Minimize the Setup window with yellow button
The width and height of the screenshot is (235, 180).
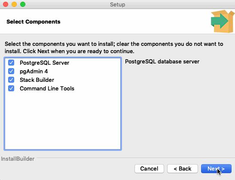point(14,4)
